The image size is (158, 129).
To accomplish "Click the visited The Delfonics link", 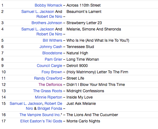I will (50, 85).
